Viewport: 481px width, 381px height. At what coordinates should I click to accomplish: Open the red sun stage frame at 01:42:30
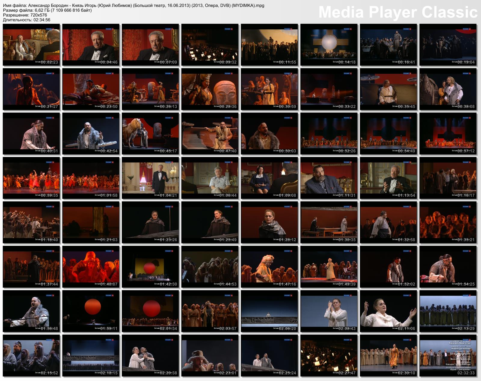(150, 267)
